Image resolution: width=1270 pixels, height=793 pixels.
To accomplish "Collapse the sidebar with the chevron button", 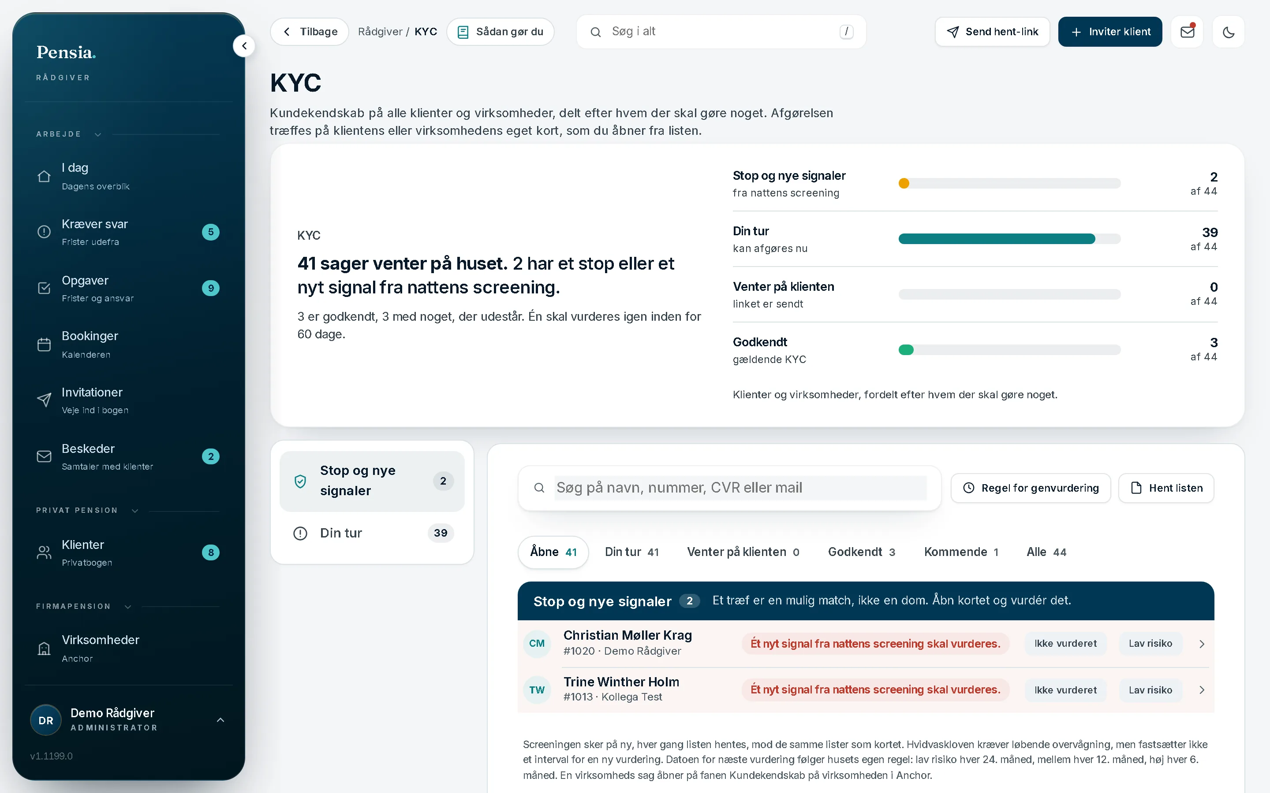I will [x=244, y=46].
